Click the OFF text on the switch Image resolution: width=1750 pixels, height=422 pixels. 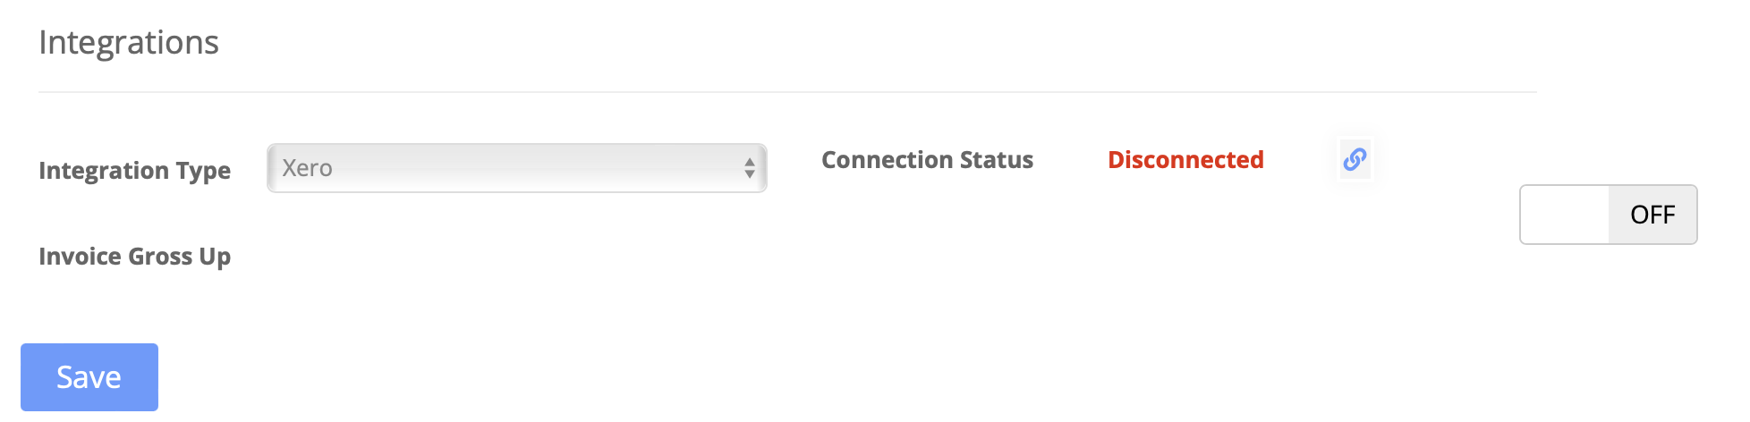click(x=1652, y=215)
